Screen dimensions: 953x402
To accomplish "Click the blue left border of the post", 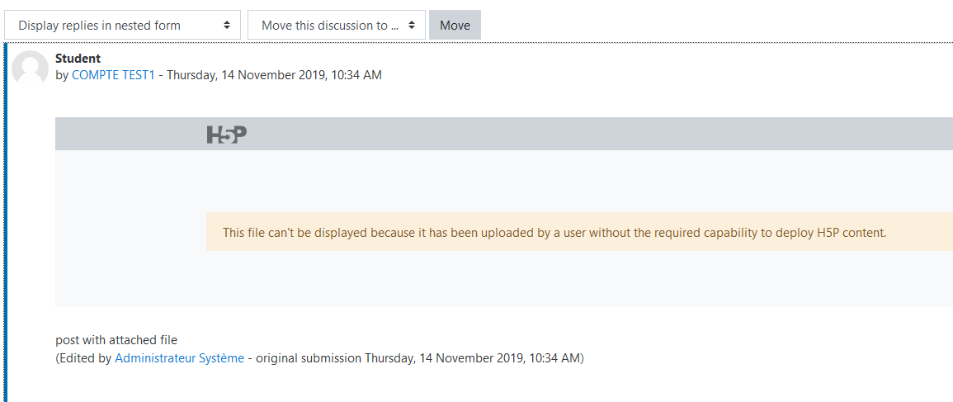I will click(6, 222).
